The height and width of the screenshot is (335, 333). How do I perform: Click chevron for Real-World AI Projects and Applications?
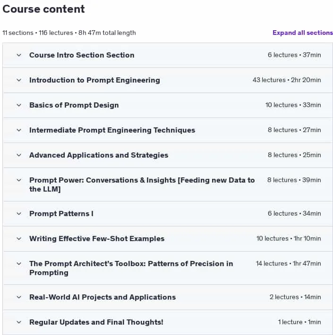click(19, 297)
